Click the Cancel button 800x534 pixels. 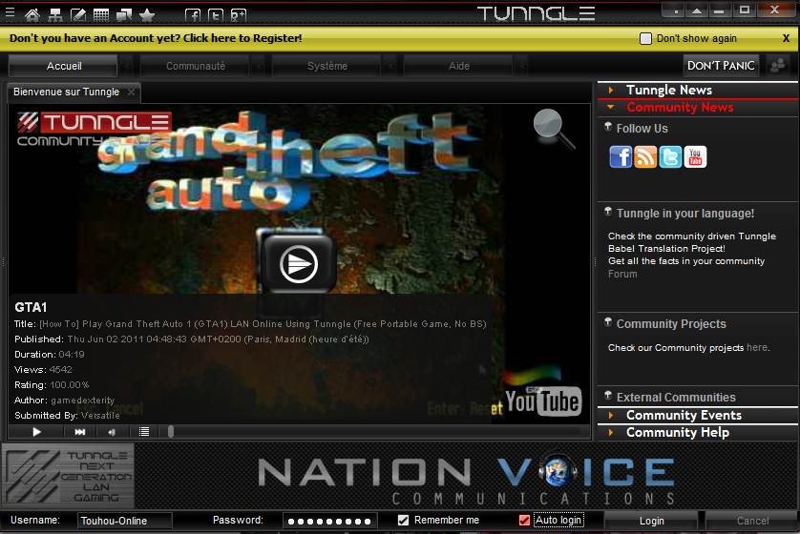[752, 521]
